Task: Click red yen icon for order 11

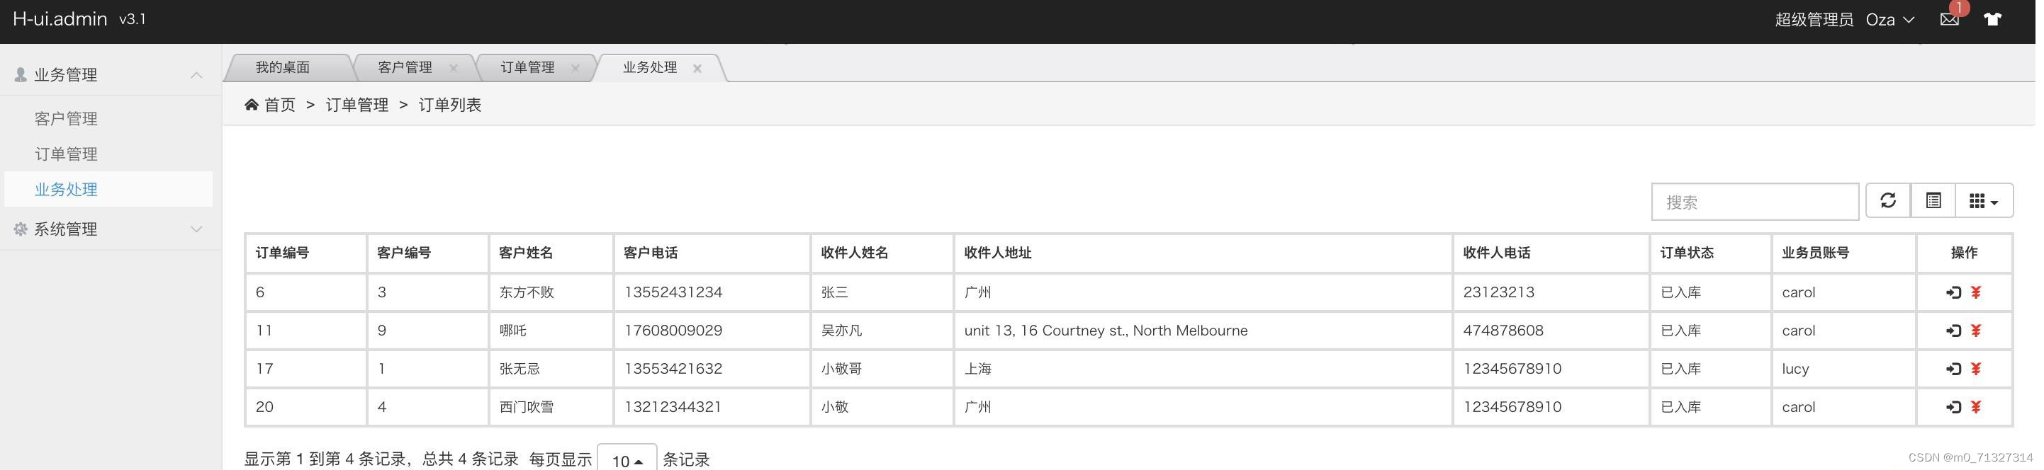Action: (1976, 331)
